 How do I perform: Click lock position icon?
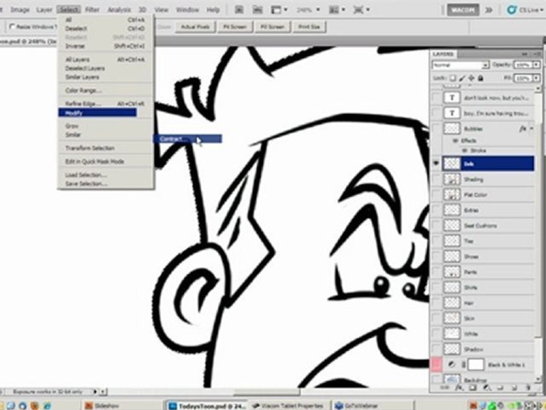point(471,78)
